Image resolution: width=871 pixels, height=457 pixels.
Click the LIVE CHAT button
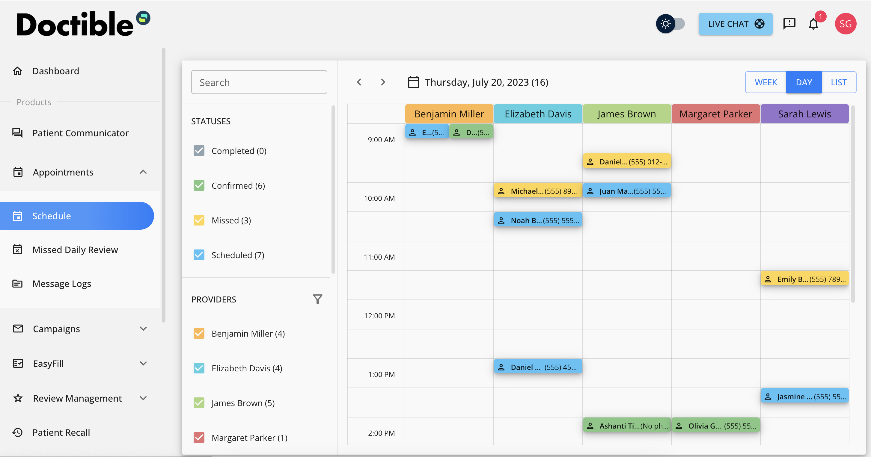point(736,24)
